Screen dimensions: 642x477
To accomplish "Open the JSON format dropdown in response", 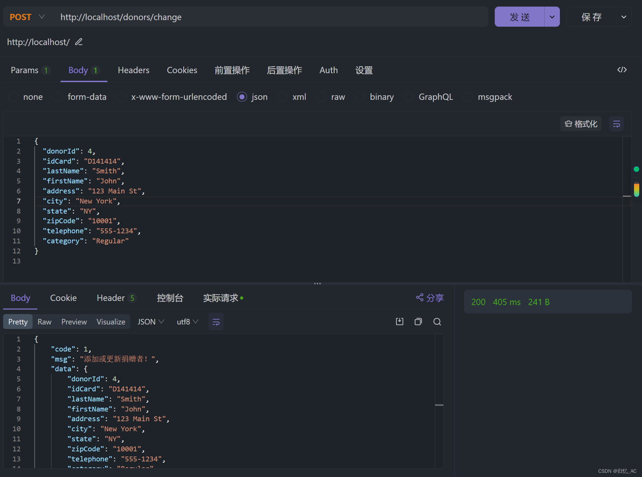I will [151, 322].
